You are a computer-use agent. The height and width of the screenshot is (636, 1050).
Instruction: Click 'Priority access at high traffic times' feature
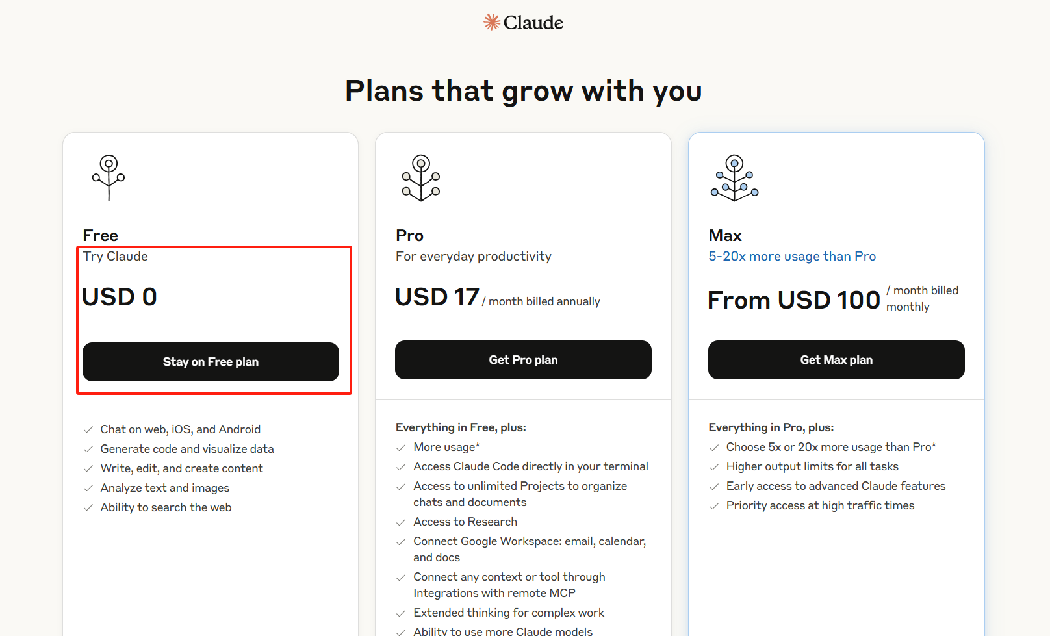click(820, 505)
